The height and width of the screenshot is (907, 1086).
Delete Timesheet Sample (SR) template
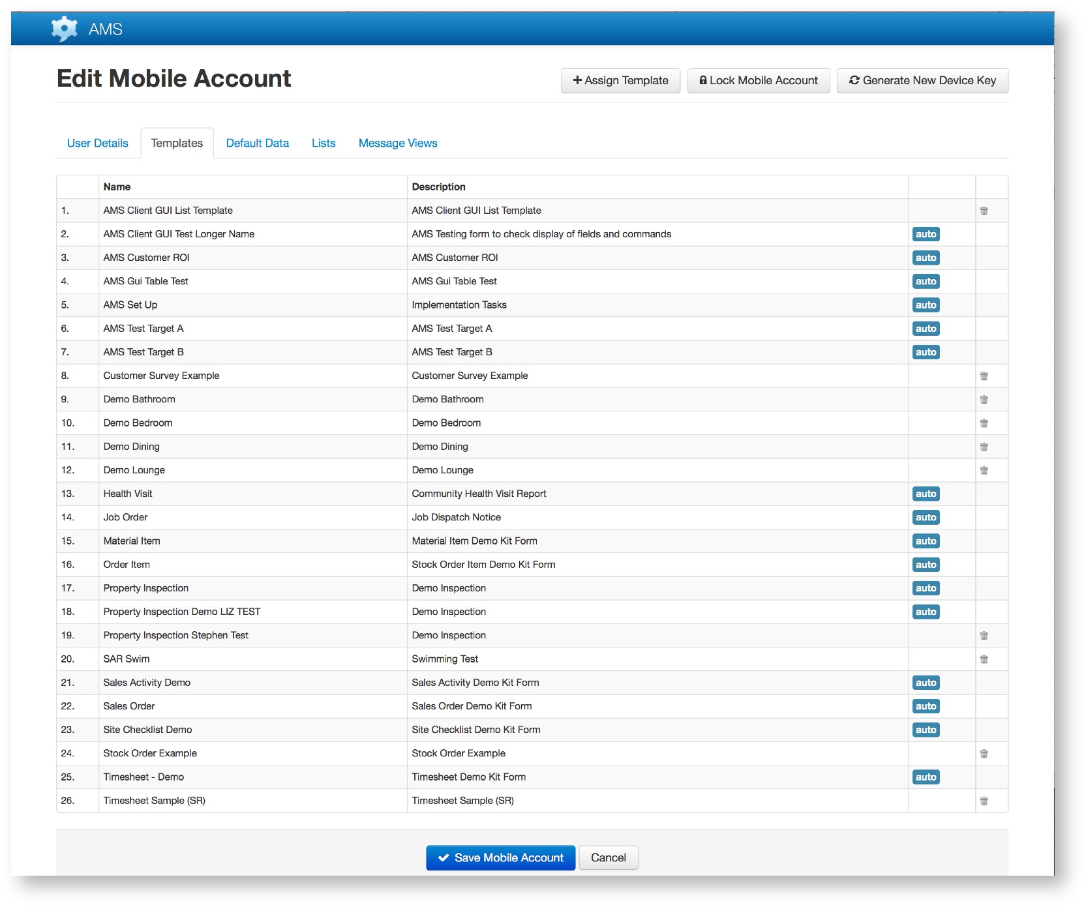pos(984,801)
